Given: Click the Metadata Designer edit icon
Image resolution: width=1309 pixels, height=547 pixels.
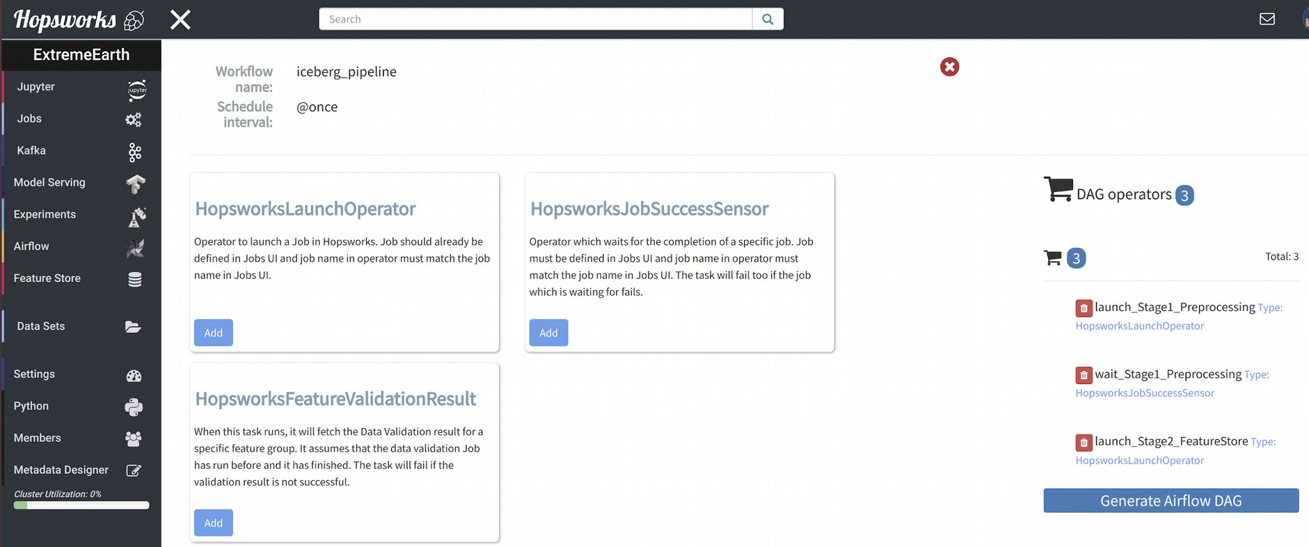Looking at the screenshot, I should 134,470.
